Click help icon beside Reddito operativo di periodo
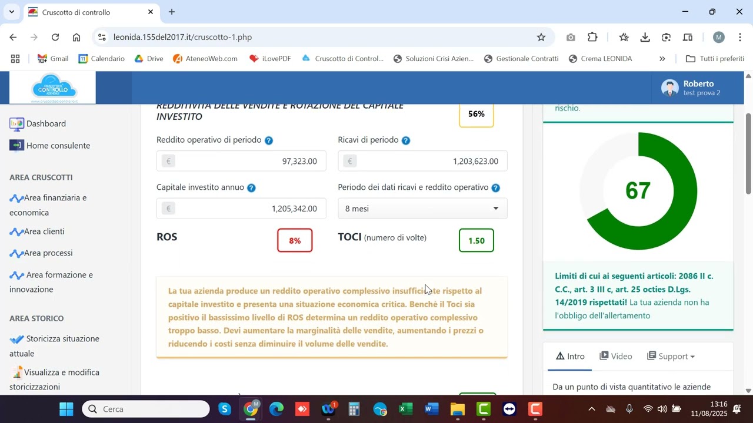Image resolution: width=753 pixels, height=423 pixels. point(269,140)
